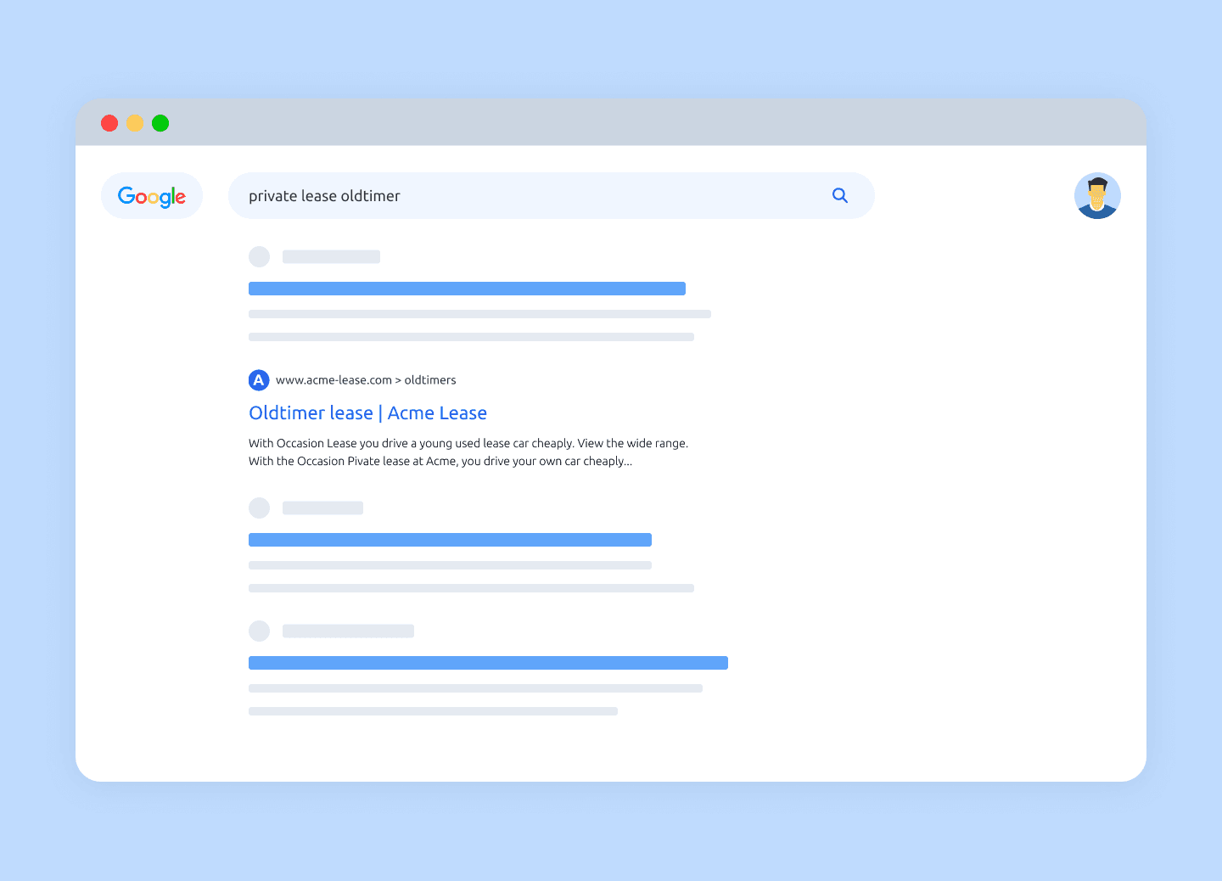Click the third blue result title placeholder
The height and width of the screenshot is (881, 1222).
pos(450,539)
